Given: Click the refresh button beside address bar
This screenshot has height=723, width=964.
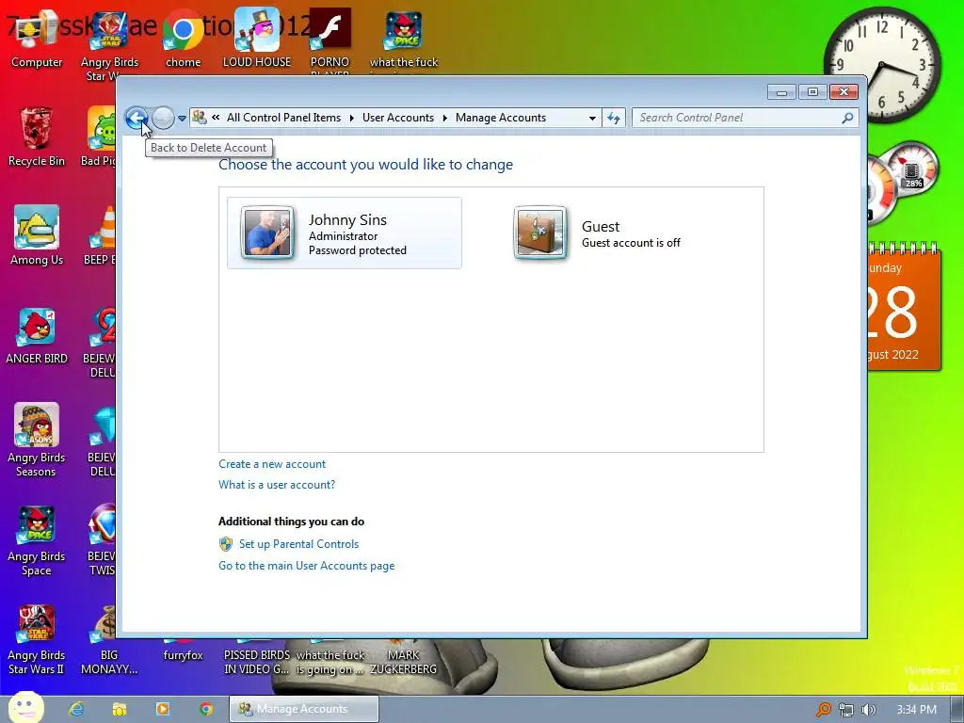Looking at the screenshot, I should (x=614, y=118).
